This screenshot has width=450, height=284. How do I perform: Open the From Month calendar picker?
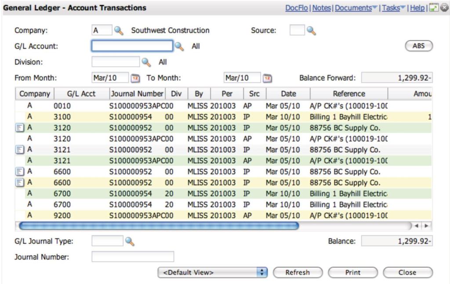click(135, 78)
